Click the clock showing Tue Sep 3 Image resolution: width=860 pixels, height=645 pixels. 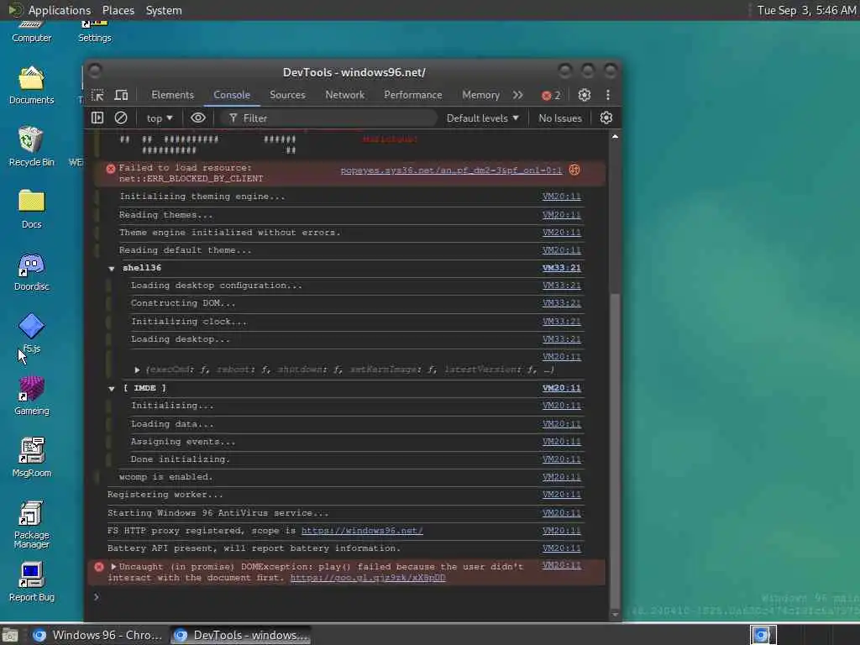(x=806, y=10)
